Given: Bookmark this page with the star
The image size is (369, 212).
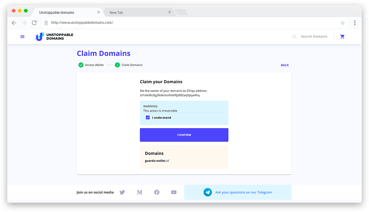Looking at the screenshot, I should [x=343, y=23].
